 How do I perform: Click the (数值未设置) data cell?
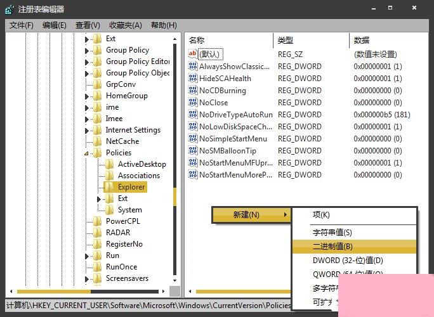tap(376, 55)
